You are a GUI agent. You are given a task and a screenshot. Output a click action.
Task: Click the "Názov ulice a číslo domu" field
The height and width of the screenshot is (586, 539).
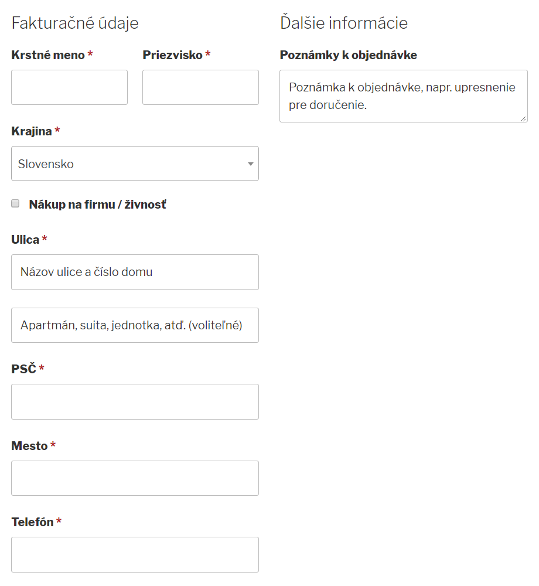(x=135, y=272)
